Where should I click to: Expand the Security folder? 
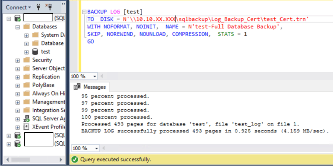coord(18,61)
